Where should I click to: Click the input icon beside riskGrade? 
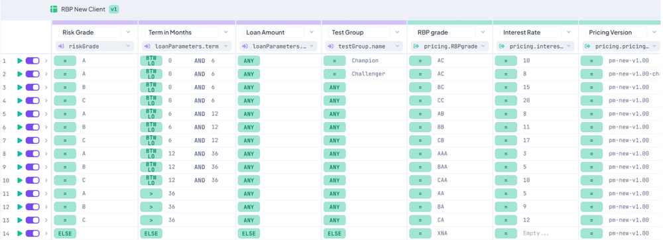(x=62, y=46)
